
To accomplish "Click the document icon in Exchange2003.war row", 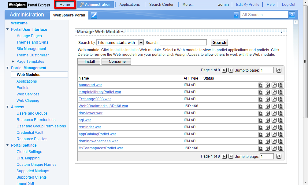I will [261, 99].
